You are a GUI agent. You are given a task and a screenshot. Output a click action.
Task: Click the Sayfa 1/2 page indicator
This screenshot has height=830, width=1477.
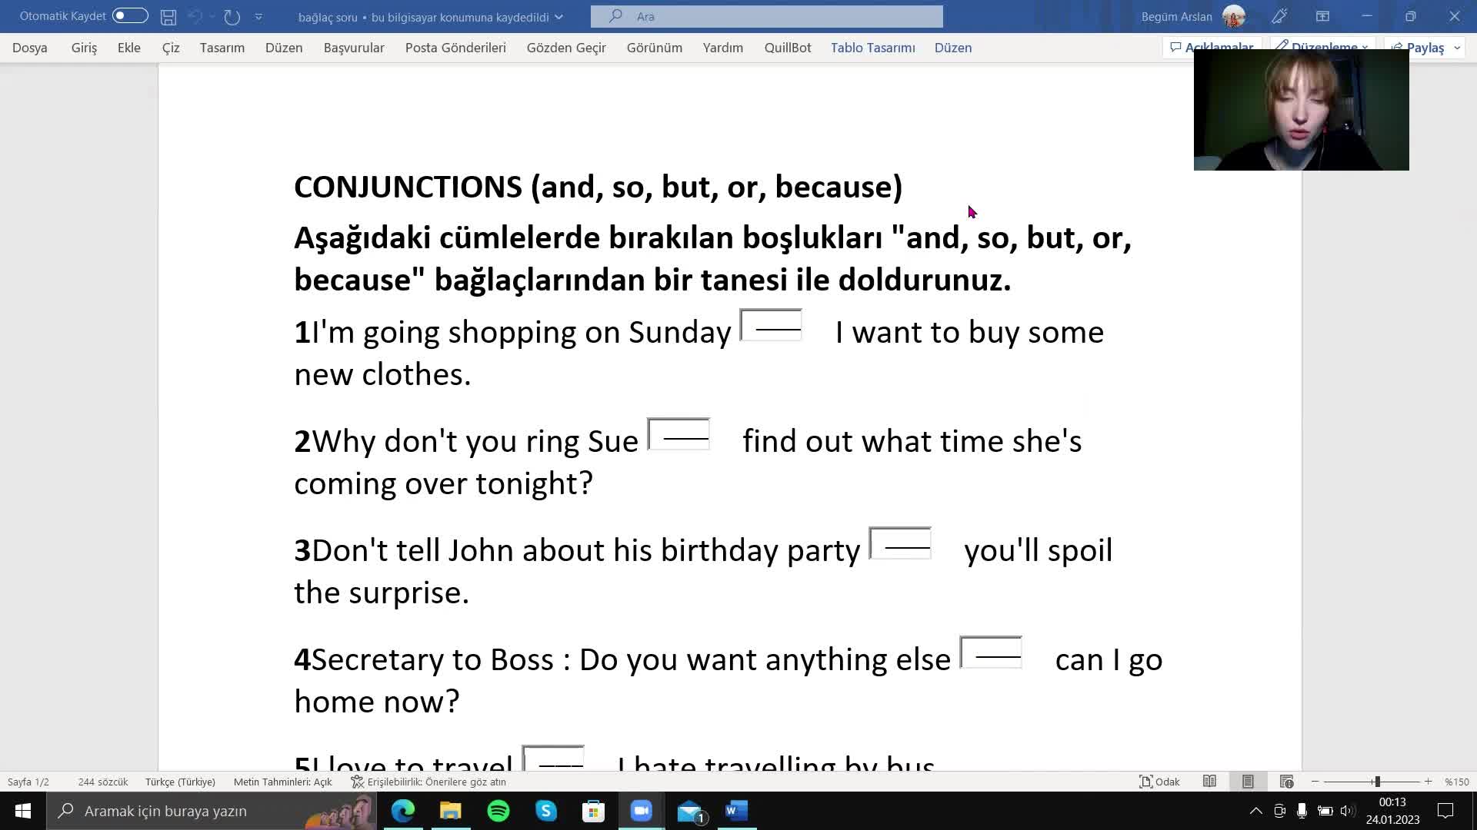coord(28,782)
